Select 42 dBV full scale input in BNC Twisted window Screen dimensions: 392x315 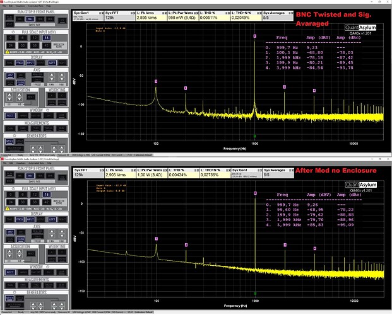(46, 45)
